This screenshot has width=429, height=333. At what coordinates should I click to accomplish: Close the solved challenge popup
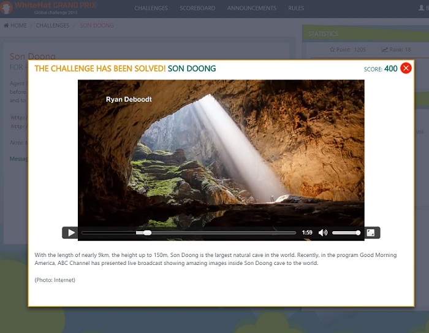(x=406, y=68)
